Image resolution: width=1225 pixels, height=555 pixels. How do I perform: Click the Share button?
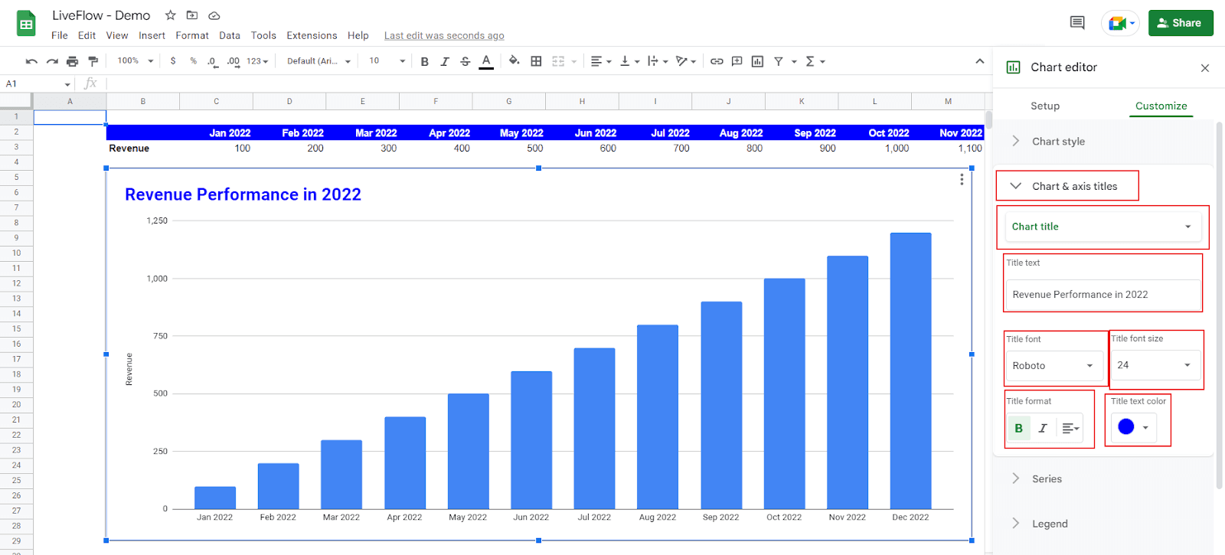pyautogui.click(x=1181, y=23)
